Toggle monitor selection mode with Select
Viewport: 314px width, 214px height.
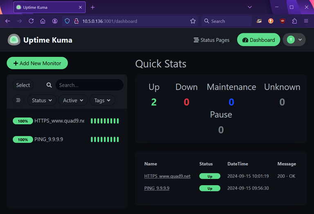23,85
